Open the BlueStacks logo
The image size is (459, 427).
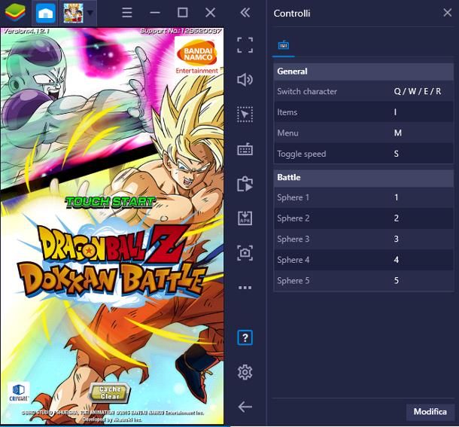pyautogui.click(x=15, y=12)
